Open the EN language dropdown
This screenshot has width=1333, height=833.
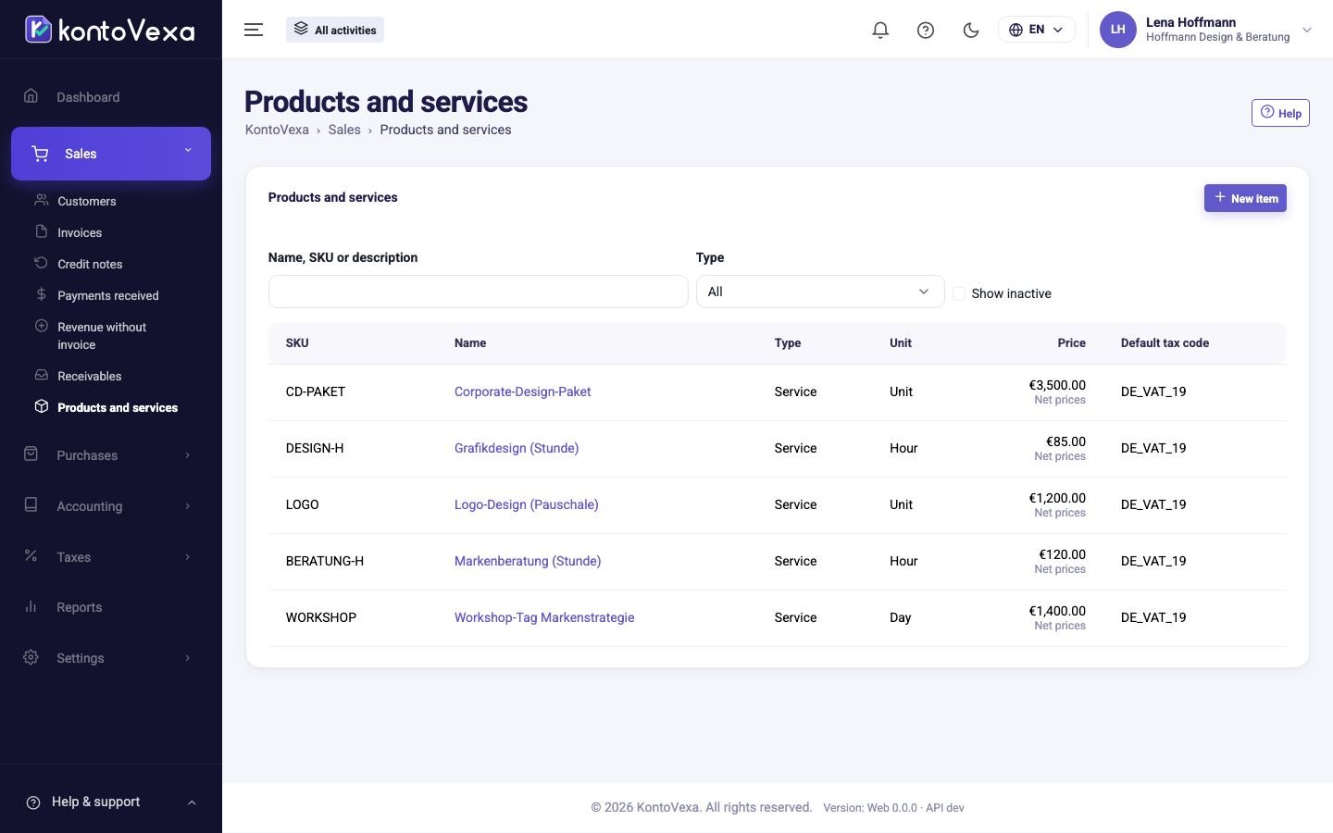[x=1036, y=30]
